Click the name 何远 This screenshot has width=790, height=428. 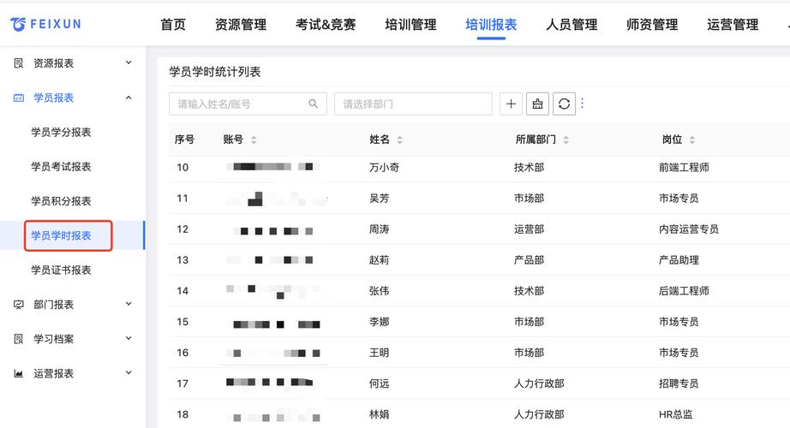click(379, 383)
